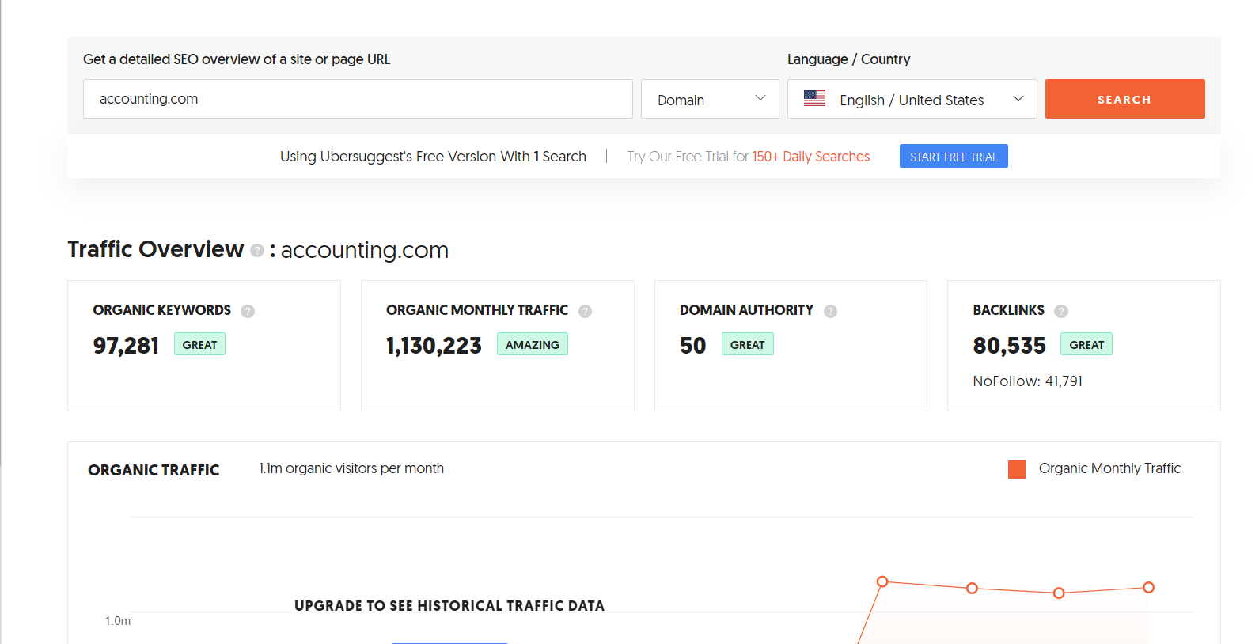Select the first data point on the traffic chart
Screen dimensions: 1259x644
coord(882,581)
